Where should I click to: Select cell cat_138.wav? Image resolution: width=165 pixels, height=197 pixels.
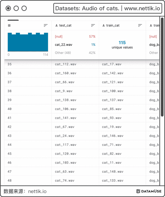point(66,100)
